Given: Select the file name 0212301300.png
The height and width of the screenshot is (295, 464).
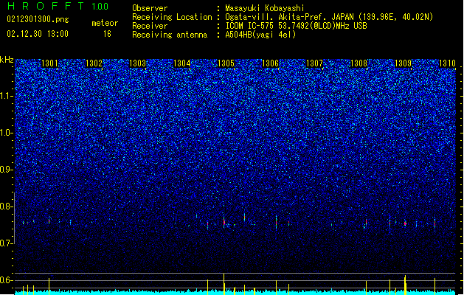Looking at the screenshot, I should click(x=38, y=19).
